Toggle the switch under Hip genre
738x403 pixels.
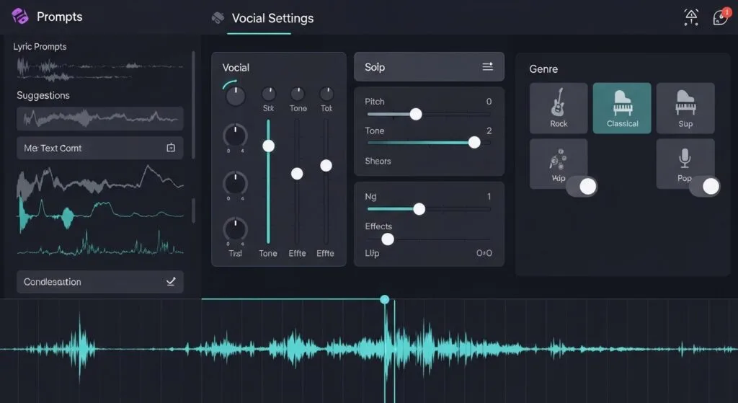pos(582,187)
